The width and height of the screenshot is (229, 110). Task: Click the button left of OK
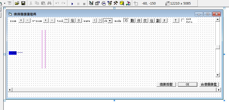(x=166, y=85)
